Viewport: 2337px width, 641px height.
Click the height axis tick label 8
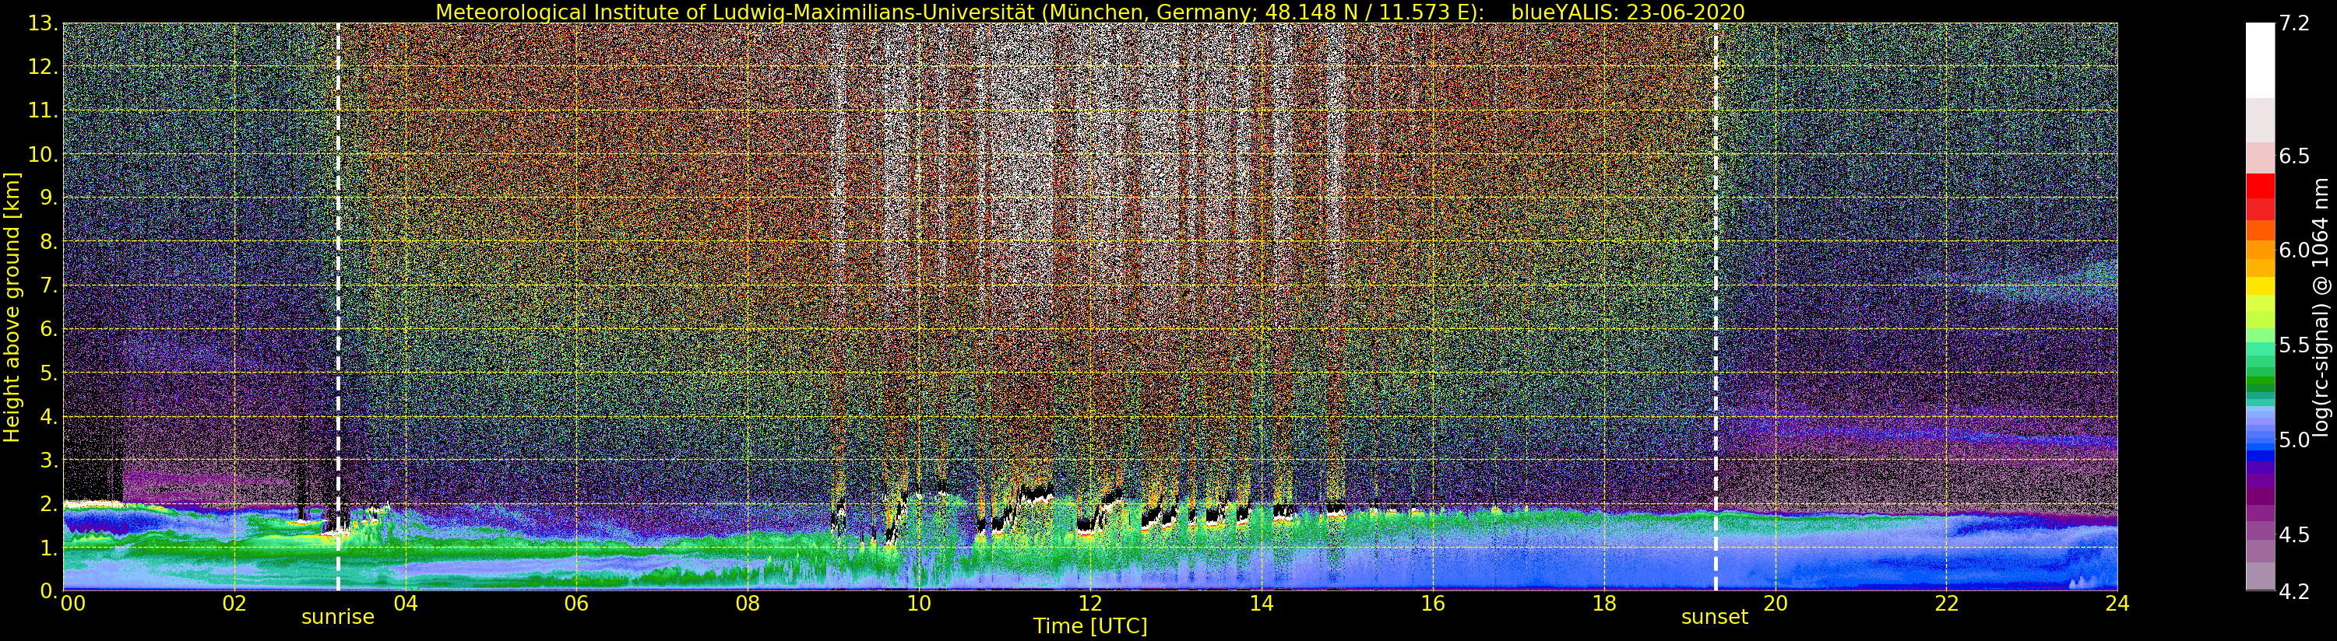coord(49,242)
